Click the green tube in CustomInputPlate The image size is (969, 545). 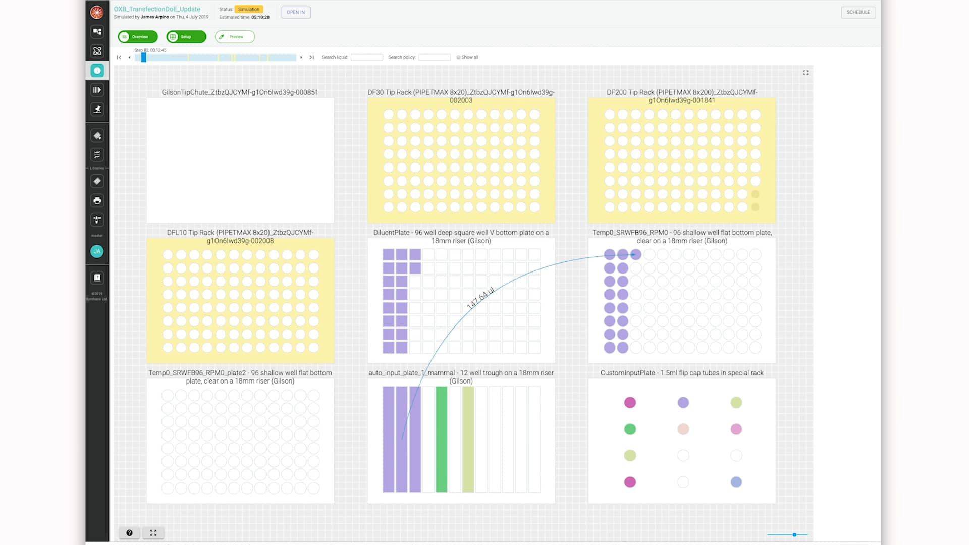click(x=630, y=429)
